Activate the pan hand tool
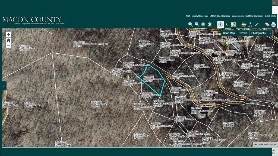The image size is (278, 156). [210, 24]
